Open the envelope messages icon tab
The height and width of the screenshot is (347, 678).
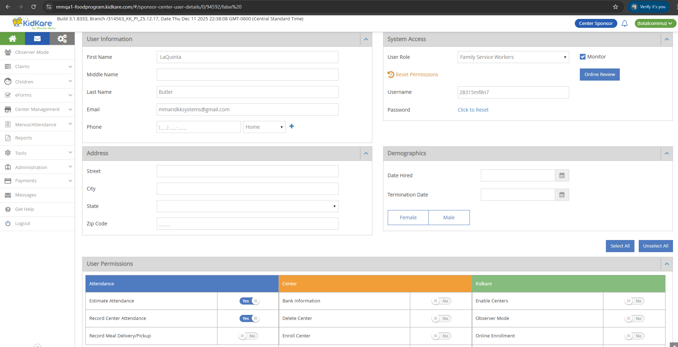point(37,39)
